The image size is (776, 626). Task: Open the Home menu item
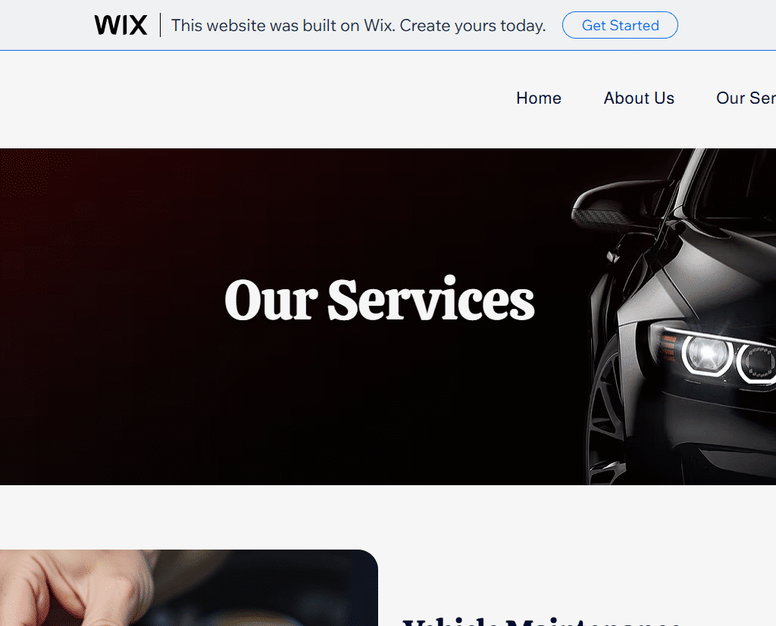tap(539, 98)
